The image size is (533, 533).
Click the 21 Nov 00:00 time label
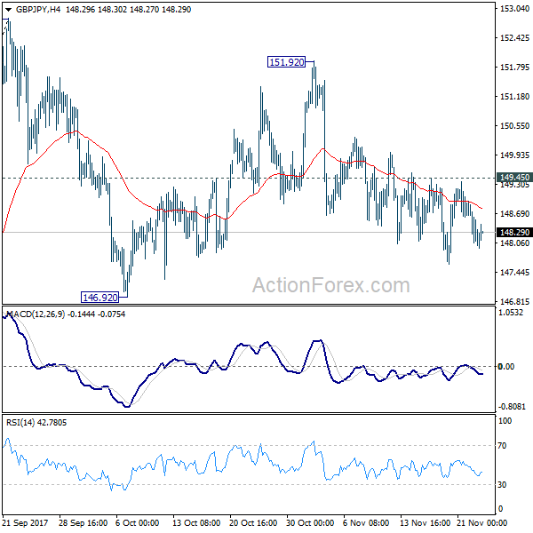481,523
